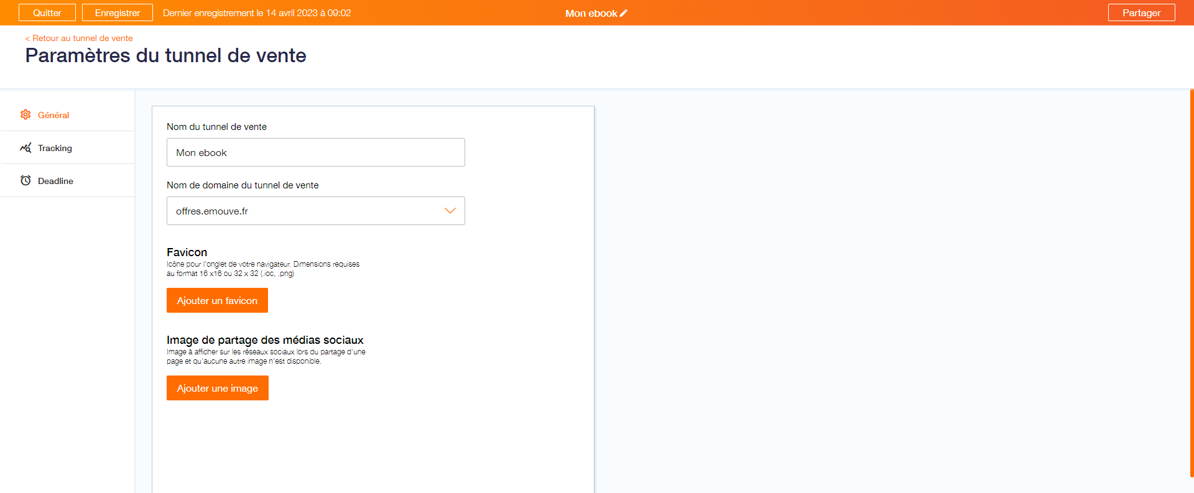Click the Image de partage des médias sociaux heading
Viewport: 1194px width, 493px height.
pyautogui.click(x=265, y=340)
